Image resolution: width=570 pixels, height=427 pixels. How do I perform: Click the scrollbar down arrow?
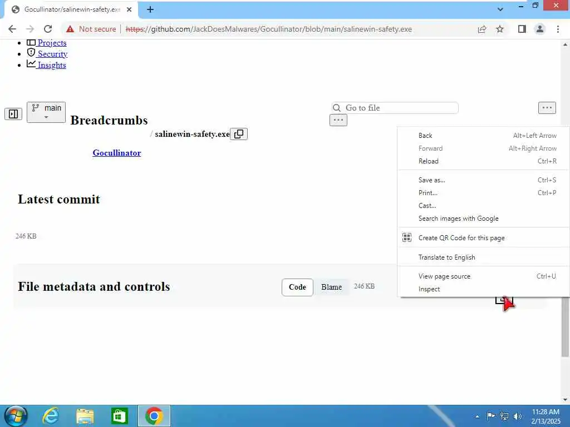pos(566,400)
